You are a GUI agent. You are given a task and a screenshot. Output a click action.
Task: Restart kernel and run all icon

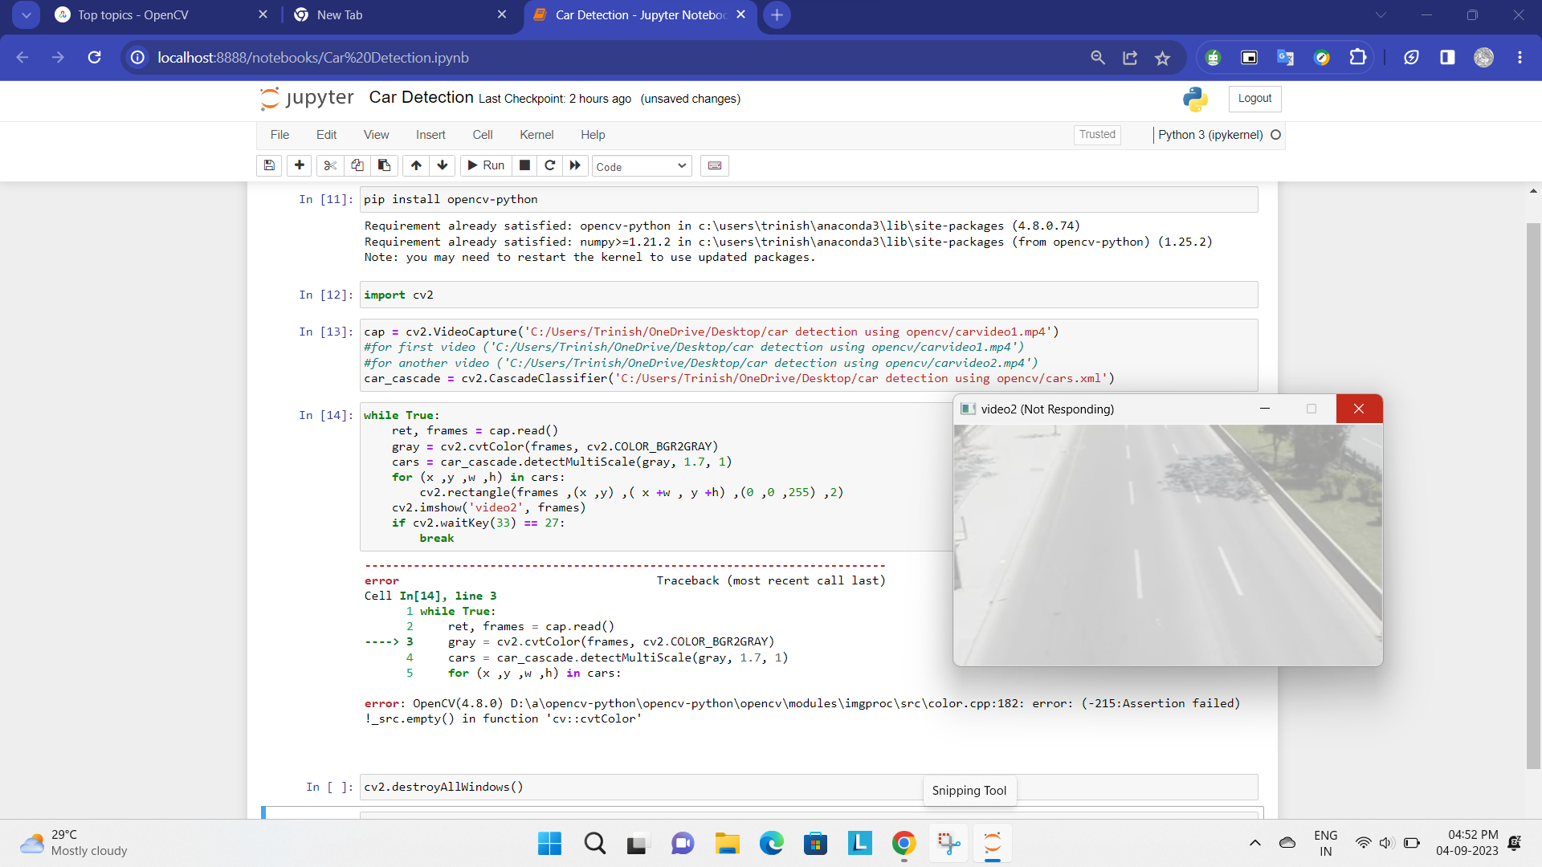(575, 165)
